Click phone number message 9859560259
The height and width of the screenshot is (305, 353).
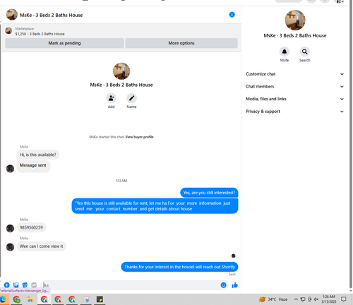point(31,227)
